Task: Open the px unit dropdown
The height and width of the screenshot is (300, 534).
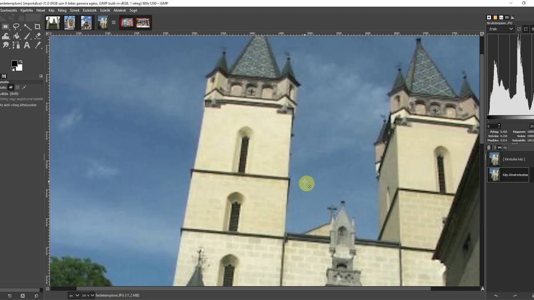Action: (74, 295)
